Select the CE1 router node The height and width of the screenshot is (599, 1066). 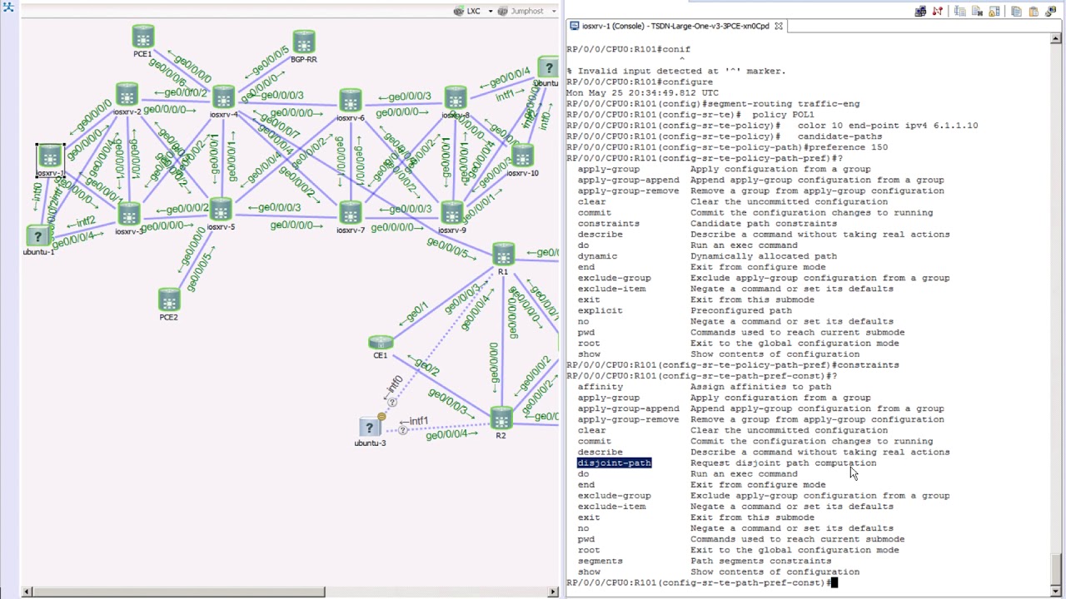[381, 343]
